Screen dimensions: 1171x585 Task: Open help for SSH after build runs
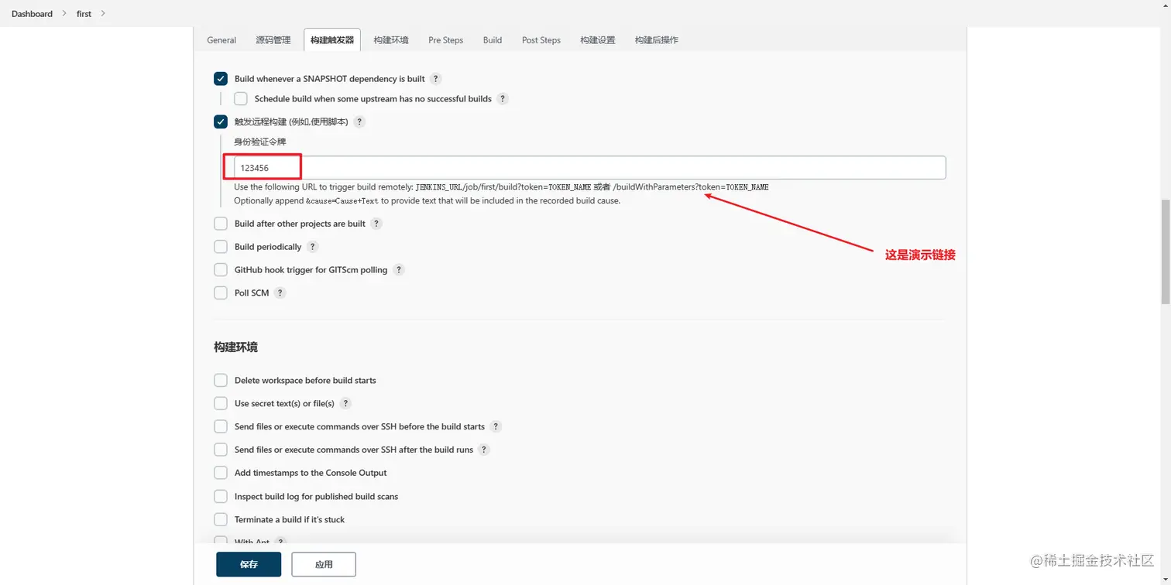pos(484,450)
